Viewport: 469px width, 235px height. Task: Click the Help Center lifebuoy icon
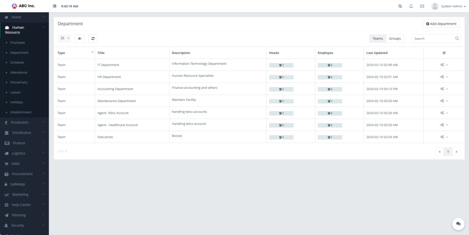6,205
